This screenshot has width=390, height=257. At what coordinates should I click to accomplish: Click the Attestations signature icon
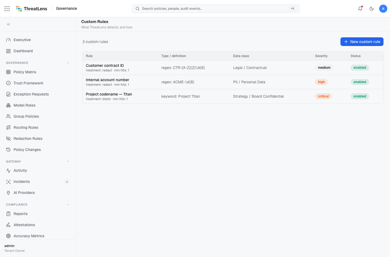(8, 225)
